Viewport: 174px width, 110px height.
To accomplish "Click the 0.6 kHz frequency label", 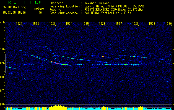I will coord(2,105).
